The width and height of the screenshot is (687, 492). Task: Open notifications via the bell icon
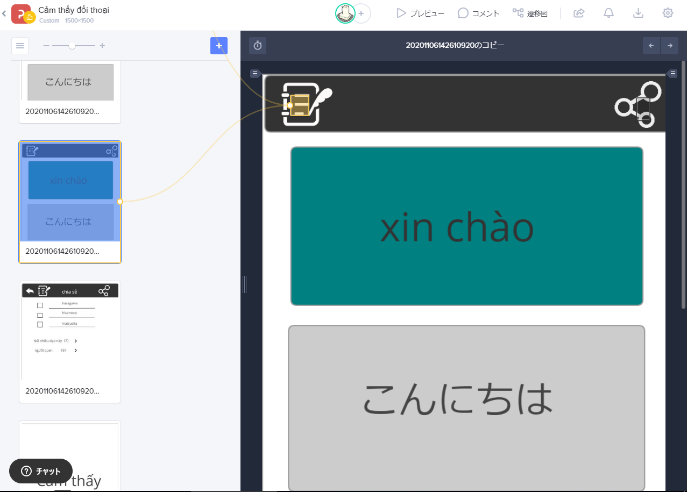[x=608, y=13]
